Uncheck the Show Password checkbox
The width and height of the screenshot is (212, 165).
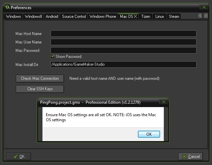(53, 57)
